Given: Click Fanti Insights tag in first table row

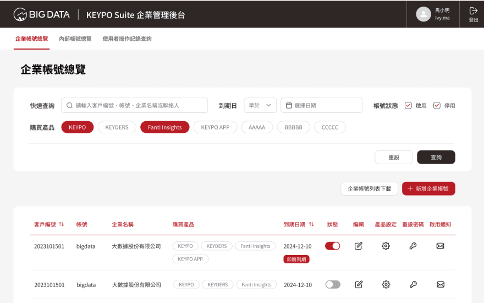Looking at the screenshot, I should pyautogui.click(x=255, y=246).
